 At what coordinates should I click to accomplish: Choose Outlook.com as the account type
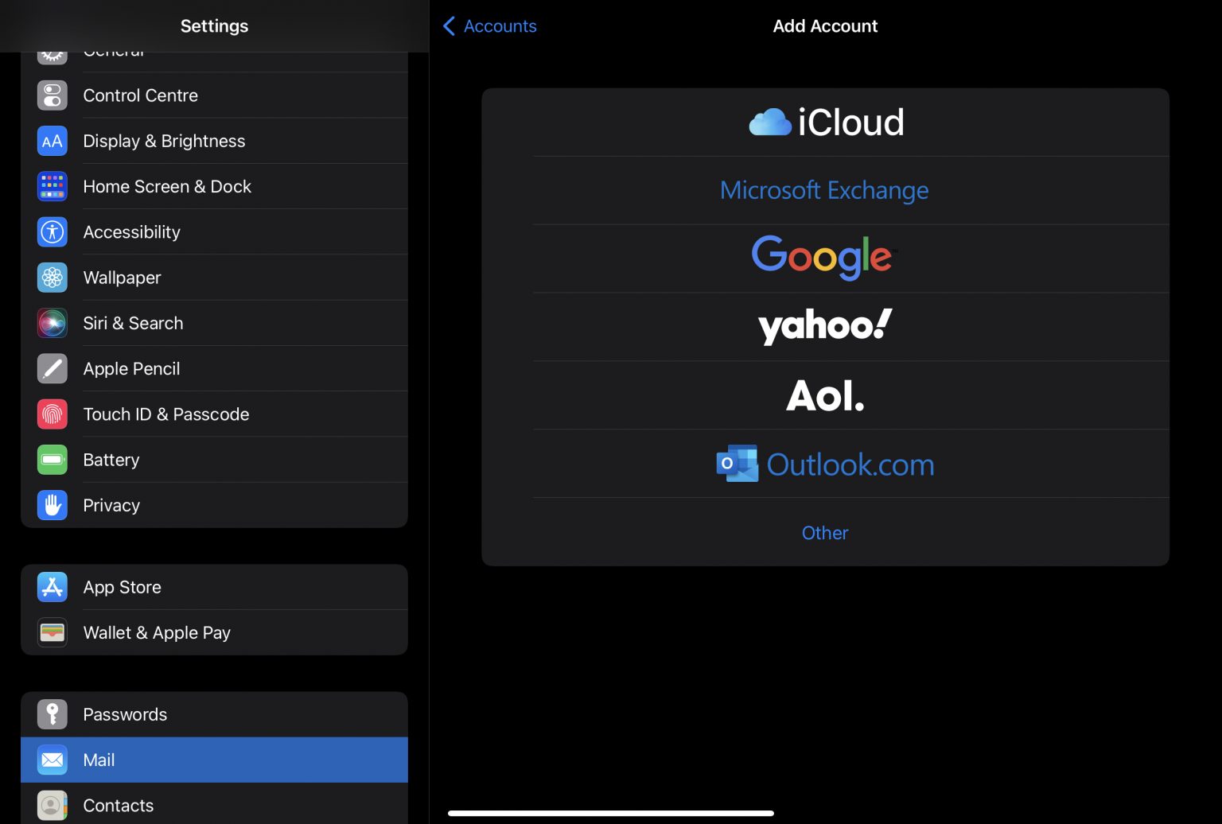[x=825, y=464]
